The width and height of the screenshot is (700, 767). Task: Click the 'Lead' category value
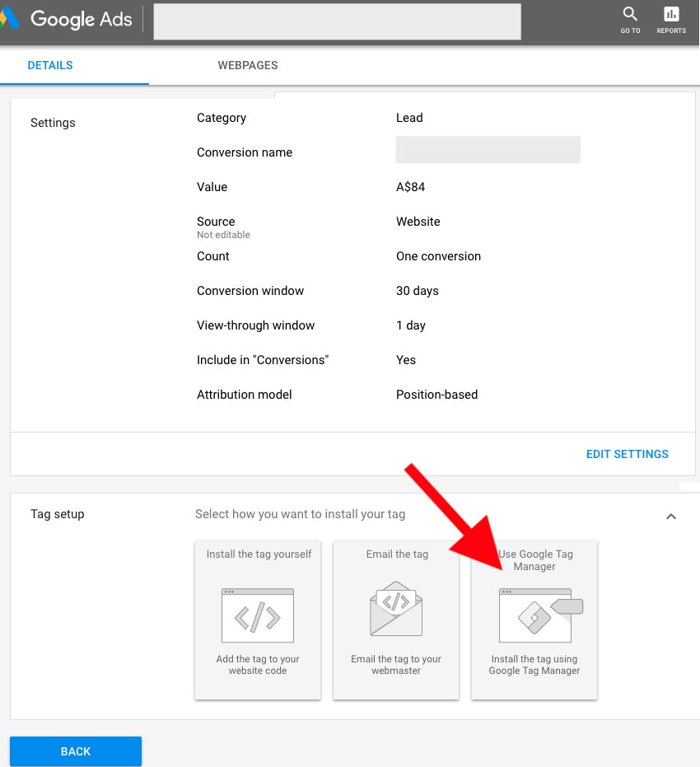[x=409, y=118]
